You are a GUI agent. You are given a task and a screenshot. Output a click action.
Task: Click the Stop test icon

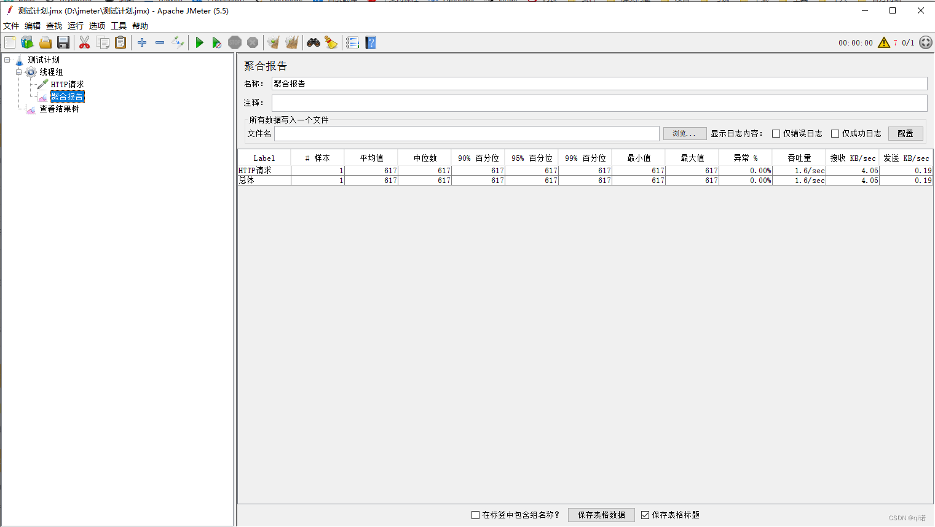pos(235,42)
